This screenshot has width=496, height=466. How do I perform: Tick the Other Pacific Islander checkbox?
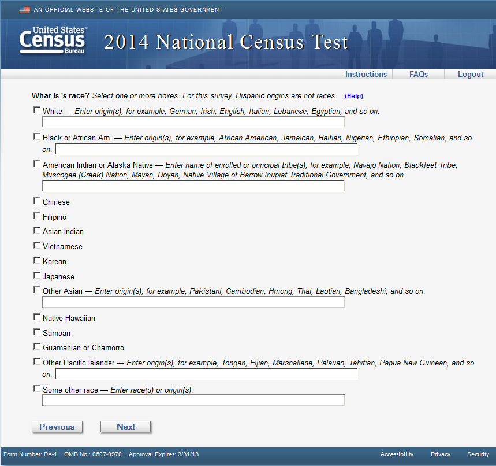pos(37,362)
